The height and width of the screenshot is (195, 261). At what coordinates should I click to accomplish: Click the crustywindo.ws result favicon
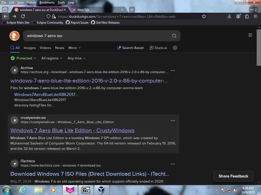(x=15, y=120)
